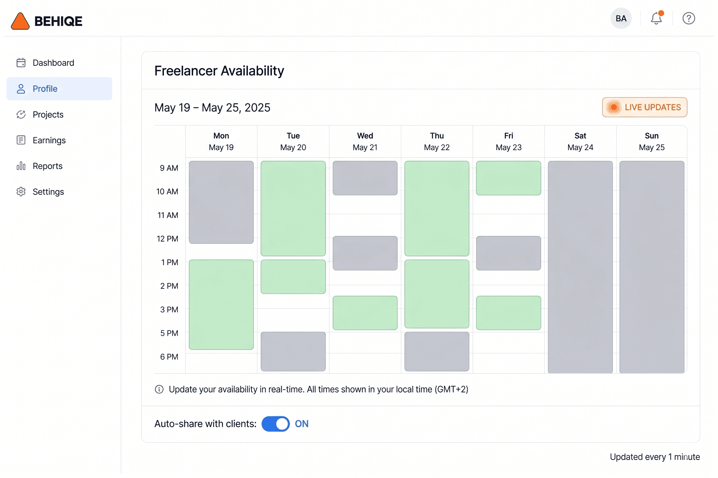Viewport: 718px width, 478px height.
Task: Click the help question mark icon
Action: point(689,18)
